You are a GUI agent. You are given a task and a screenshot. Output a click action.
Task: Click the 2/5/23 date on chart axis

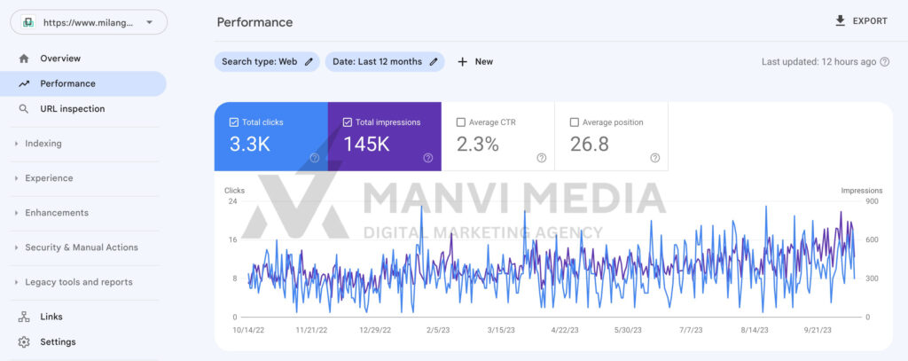(x=437, y=330)
